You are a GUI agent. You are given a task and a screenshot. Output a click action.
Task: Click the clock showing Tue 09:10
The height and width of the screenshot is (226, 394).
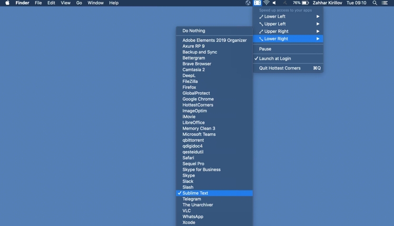[357, 3]
